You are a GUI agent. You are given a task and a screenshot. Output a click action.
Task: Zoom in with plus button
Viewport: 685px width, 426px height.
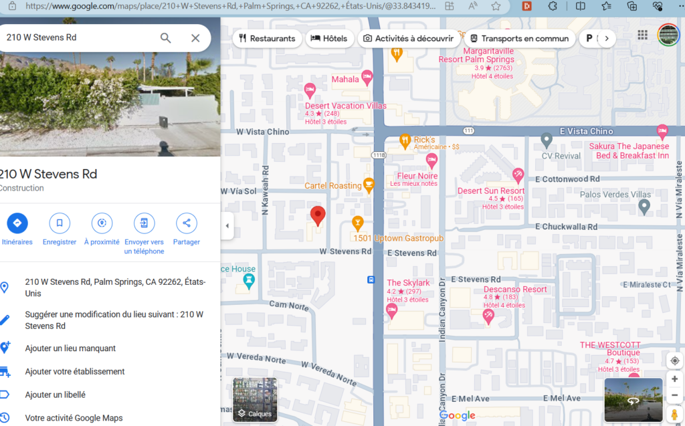pos(674,379)
